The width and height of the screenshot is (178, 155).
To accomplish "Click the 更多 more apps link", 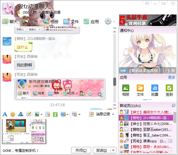I will coord(172,77).
